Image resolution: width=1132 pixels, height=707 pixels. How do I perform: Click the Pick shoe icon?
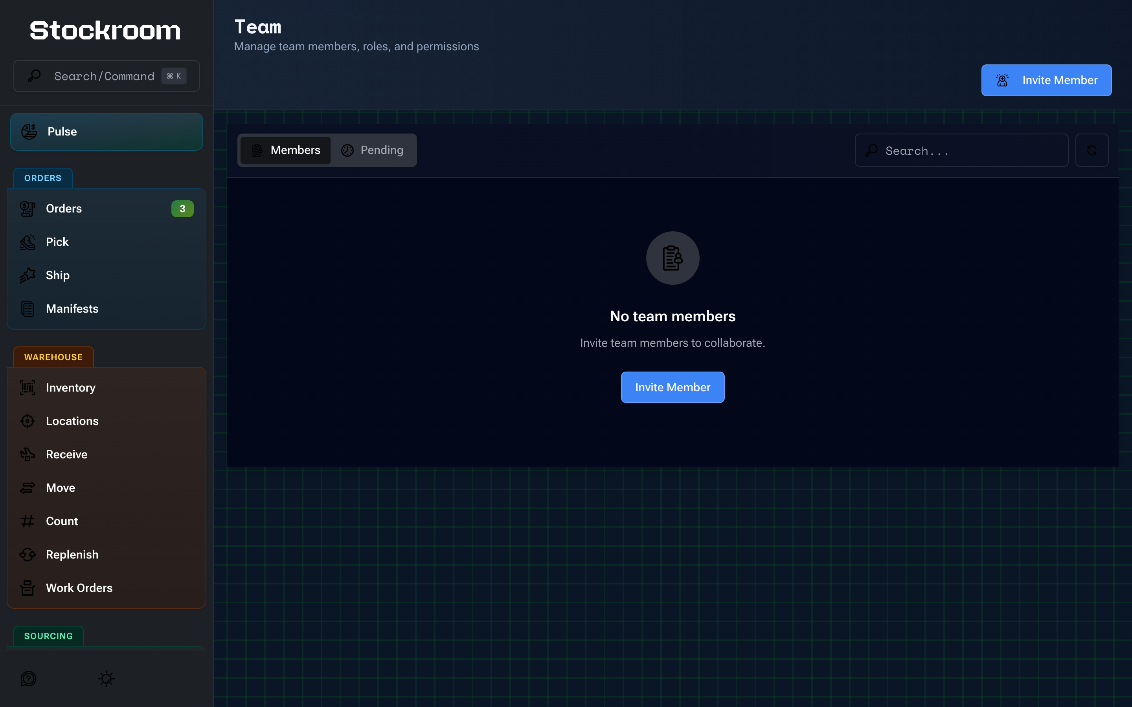pos(28,242)
